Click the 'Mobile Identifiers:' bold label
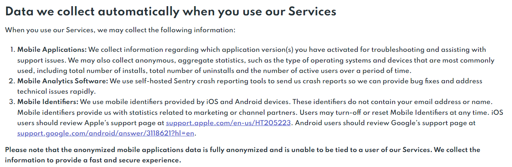This screenshot has width=512, height=167. pos(48,102)
